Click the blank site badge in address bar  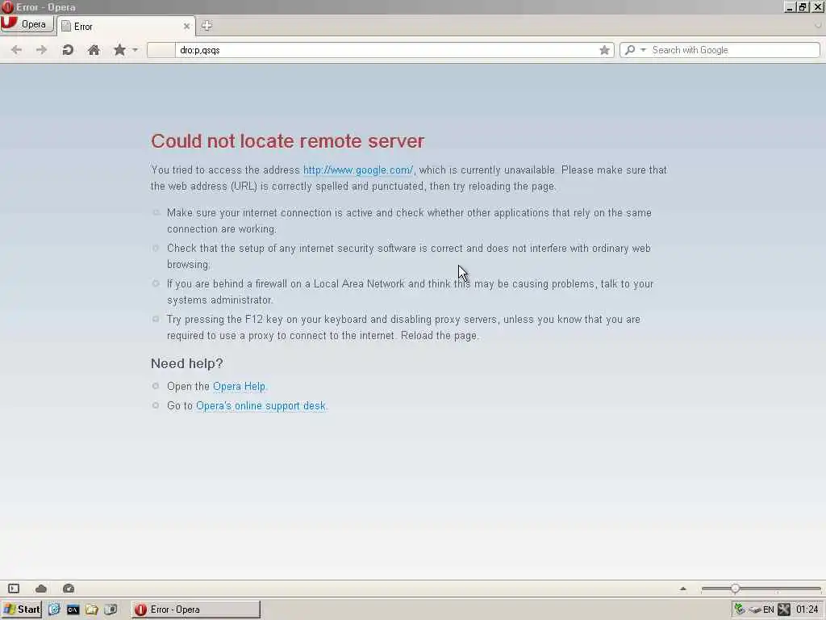click(x=161, y=50)
